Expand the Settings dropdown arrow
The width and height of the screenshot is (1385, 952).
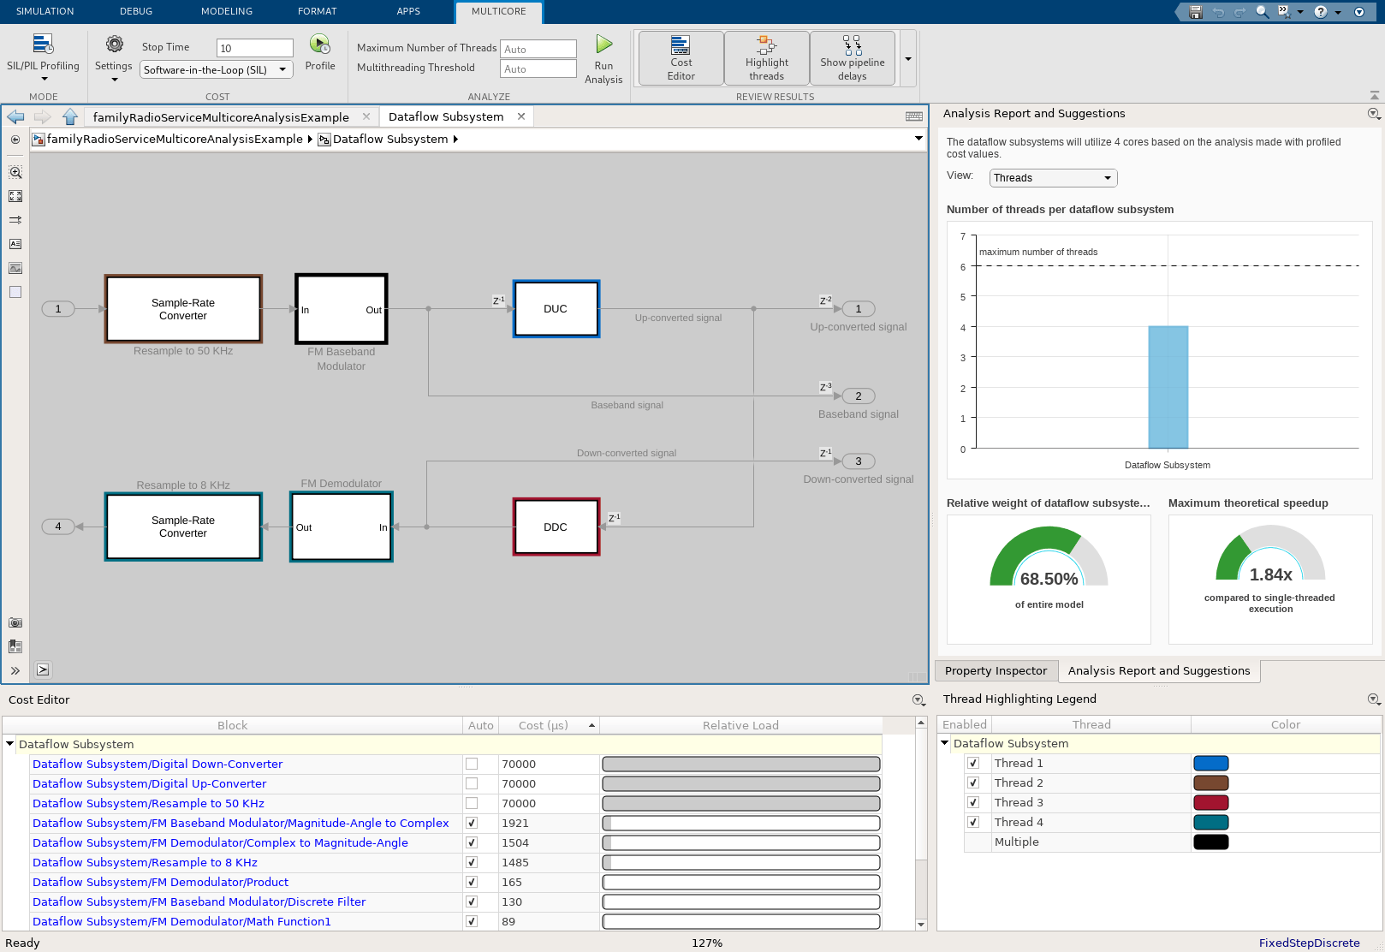point(115,80)
